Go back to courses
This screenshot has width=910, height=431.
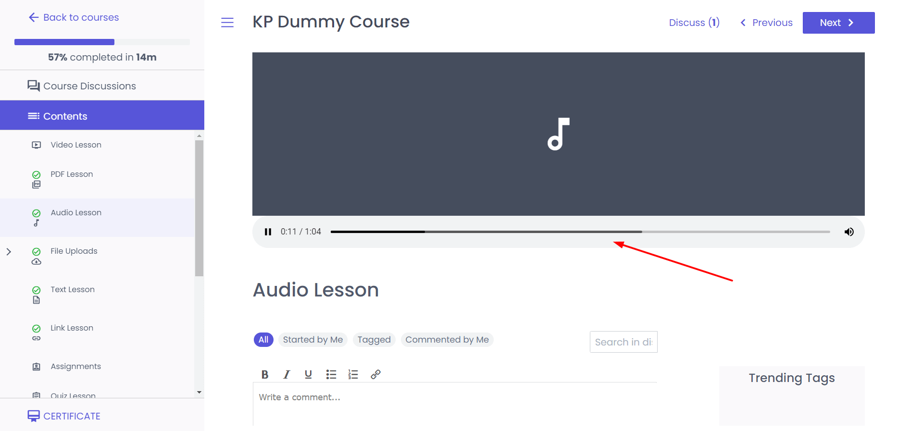click(x=74, y=17)
